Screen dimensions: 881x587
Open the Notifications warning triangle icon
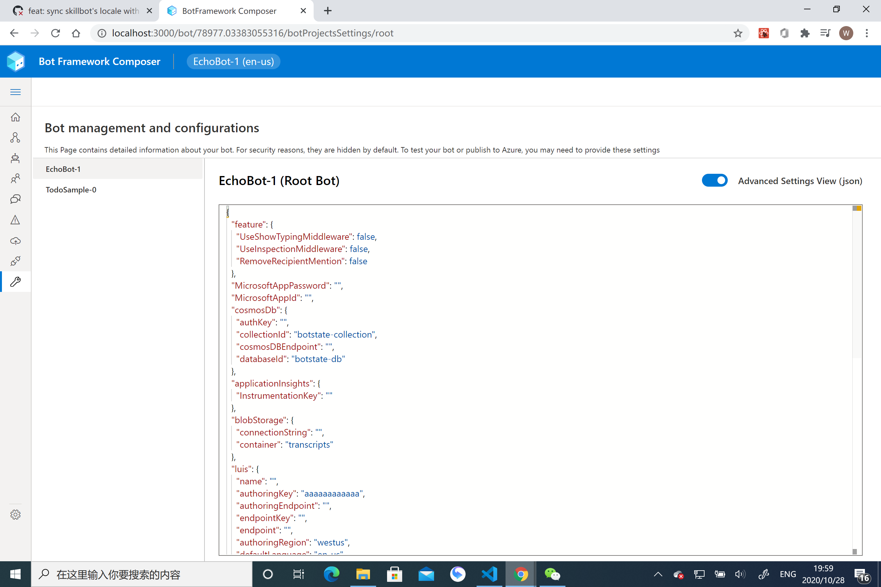click(15, 220)
